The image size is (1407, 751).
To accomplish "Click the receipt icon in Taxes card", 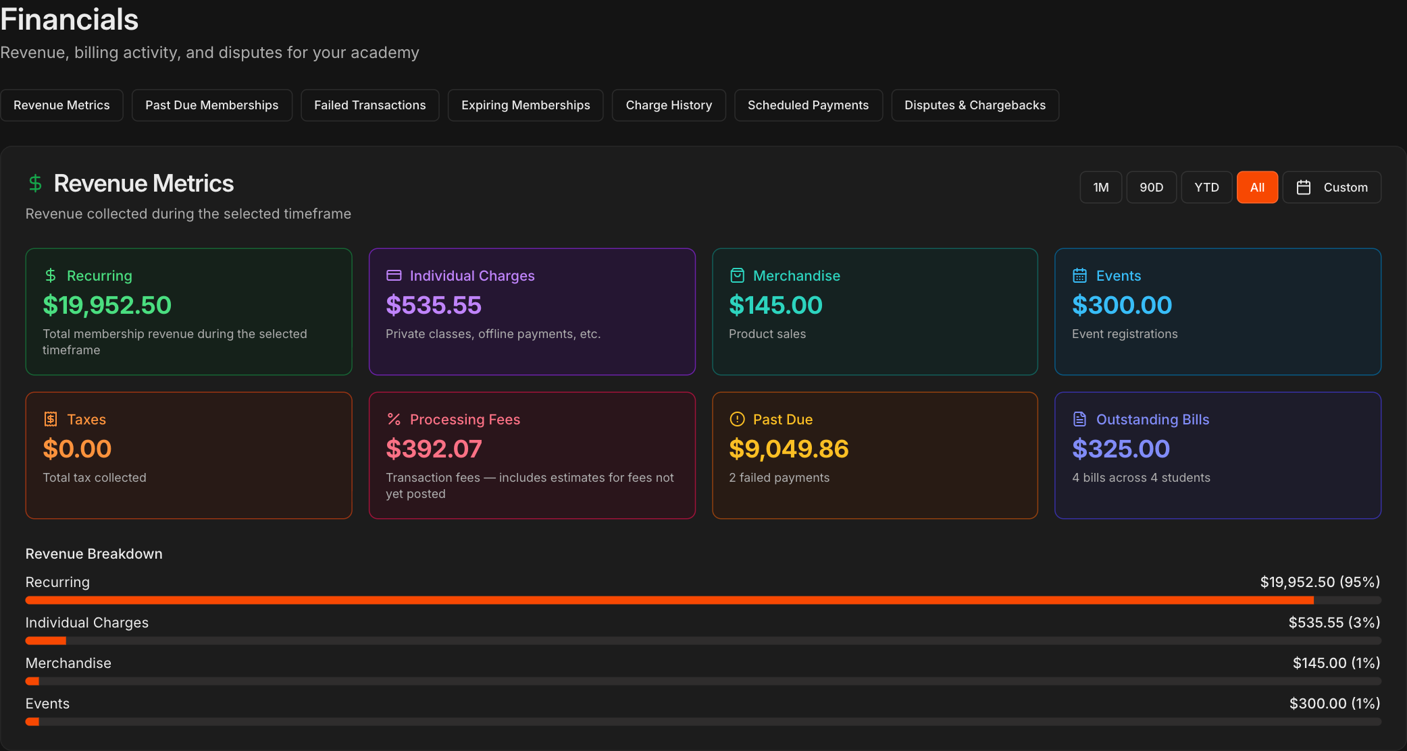I will [51, 419].
